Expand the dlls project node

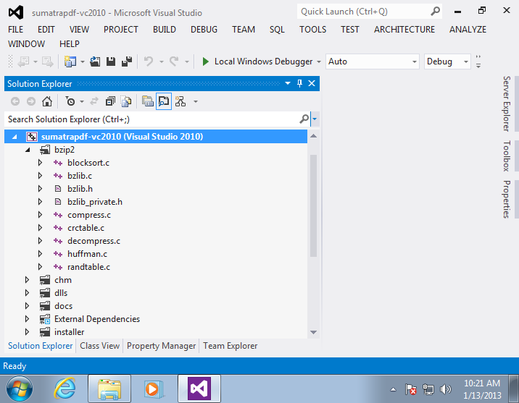point(27,293)
